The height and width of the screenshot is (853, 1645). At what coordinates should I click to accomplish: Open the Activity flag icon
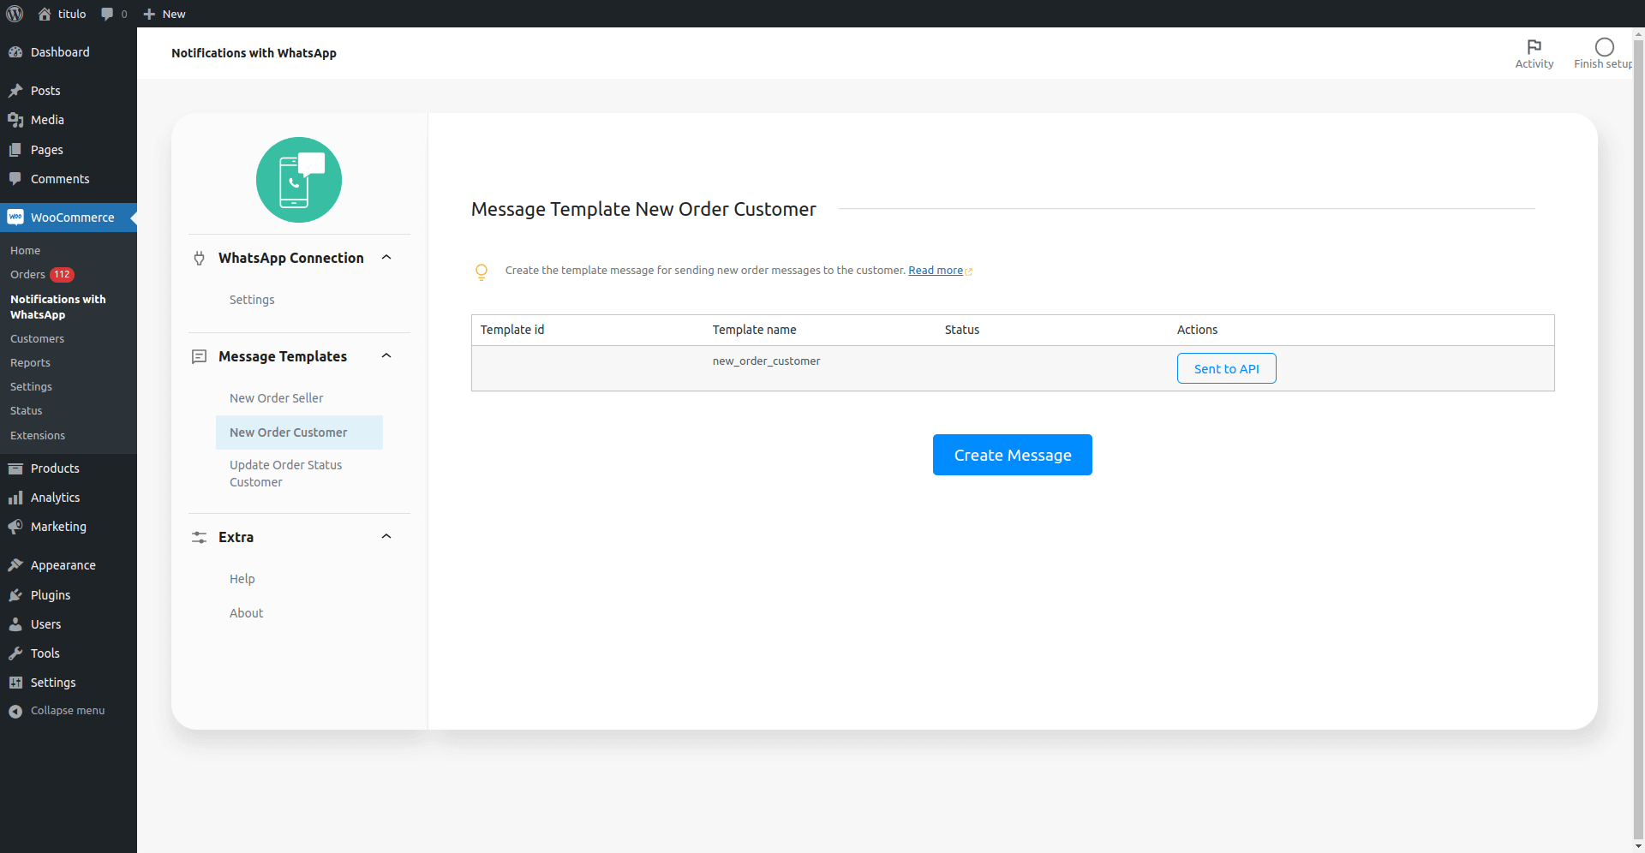(1534, 46)
